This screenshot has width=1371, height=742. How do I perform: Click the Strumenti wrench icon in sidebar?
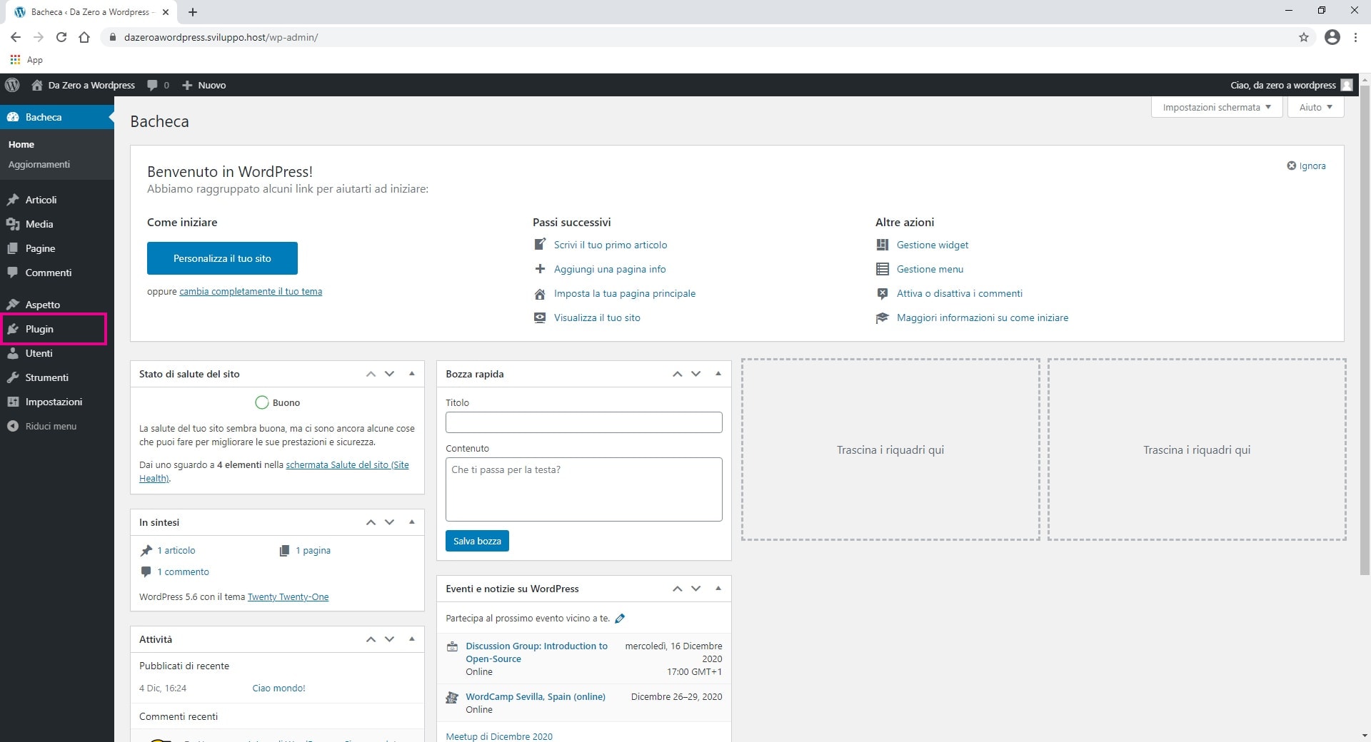pyautogui.click(x=13, y=377)
